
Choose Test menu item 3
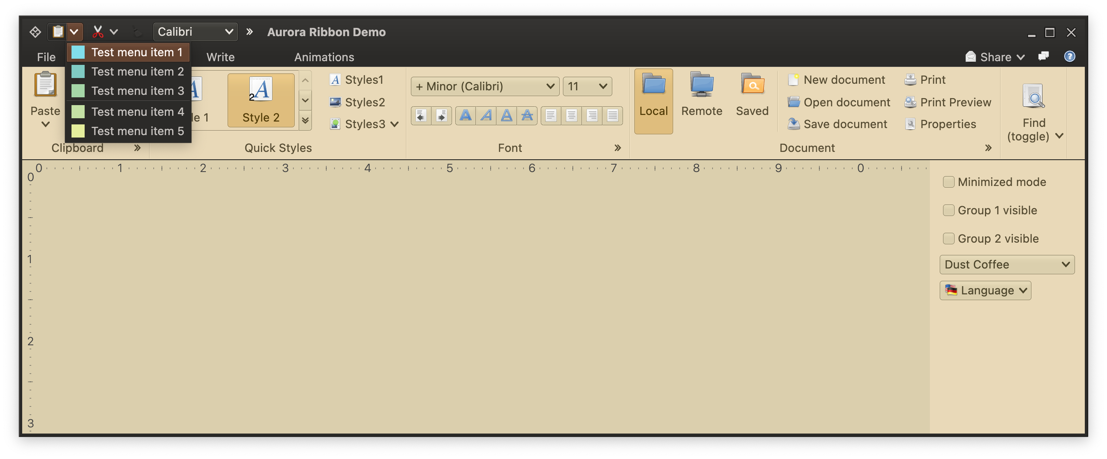[137, 91]
